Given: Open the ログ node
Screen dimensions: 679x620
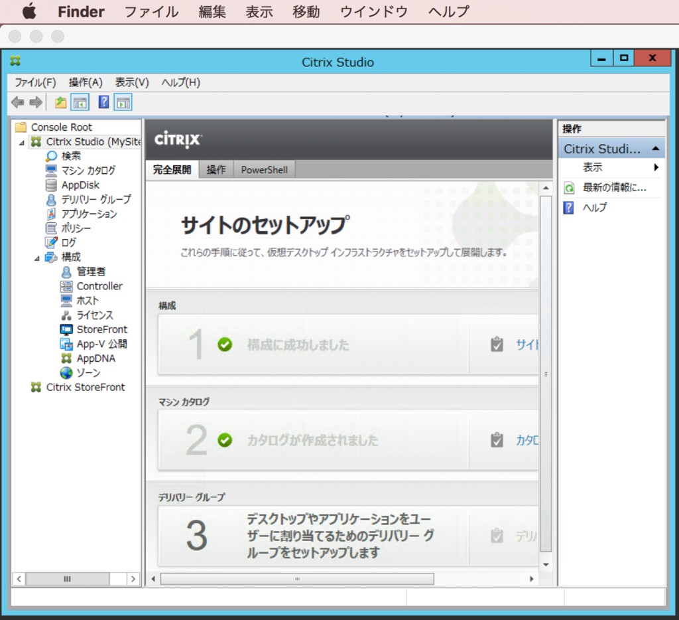Looking at the screenshot, I should point(68,243).
